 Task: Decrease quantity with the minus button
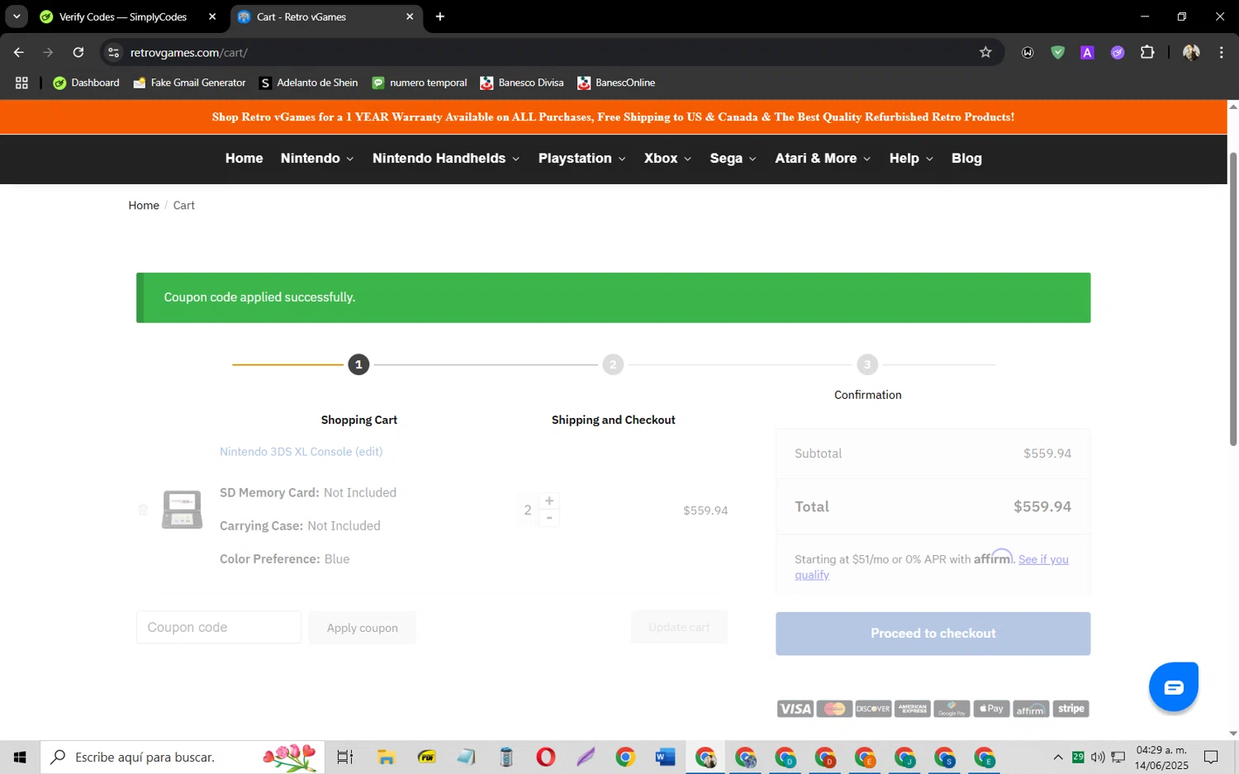[x=549, y=518]
